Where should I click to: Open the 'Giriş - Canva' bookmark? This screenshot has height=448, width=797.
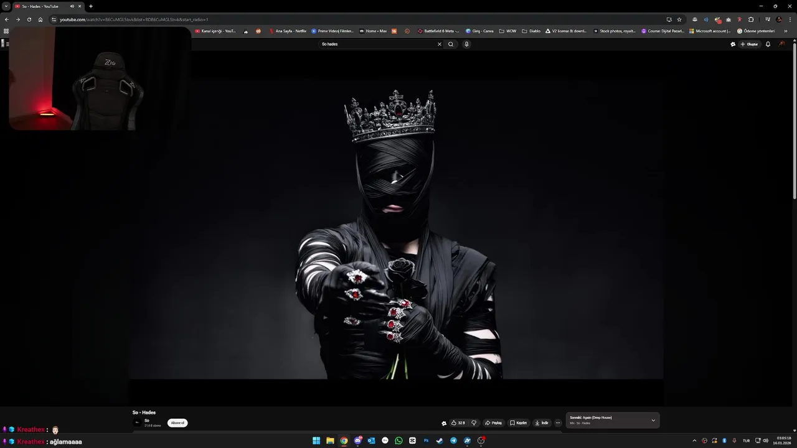pos(479,31)
